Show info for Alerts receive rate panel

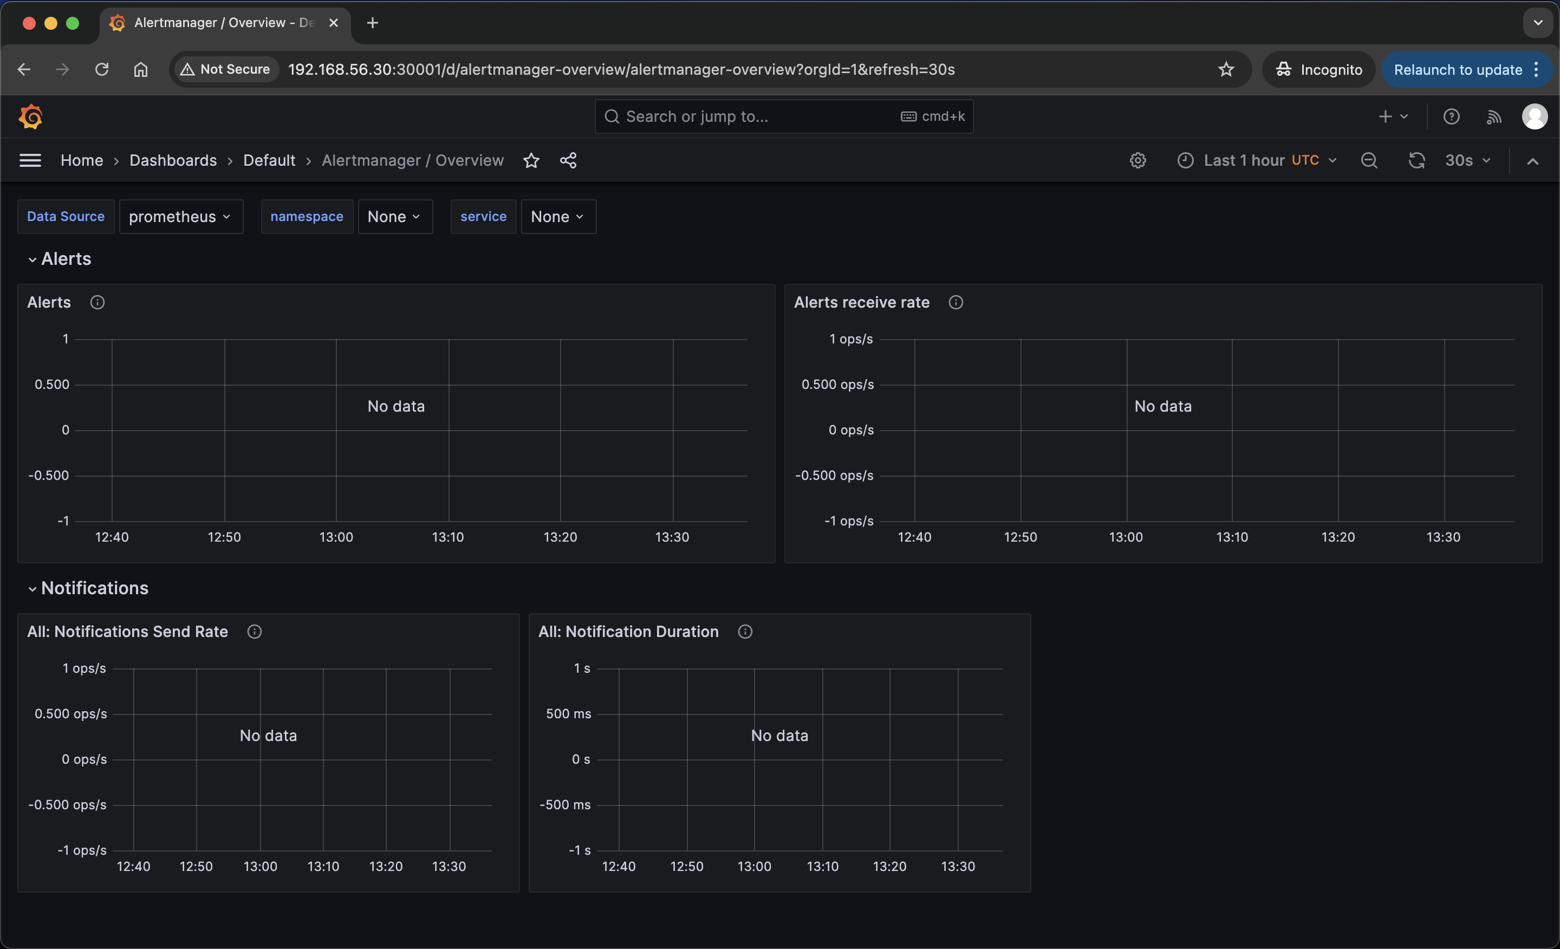coord(955,303)
